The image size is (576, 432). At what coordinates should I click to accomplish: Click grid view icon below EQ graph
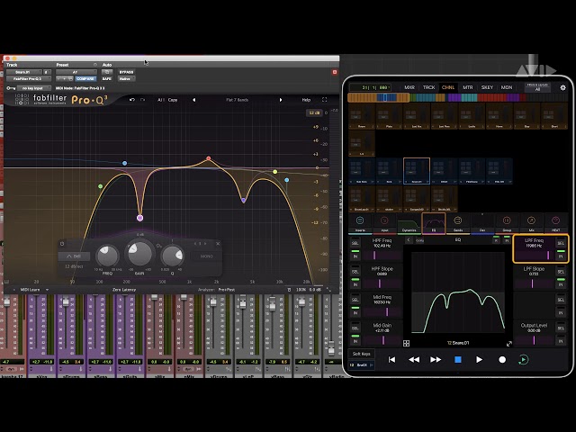point(406,344)
